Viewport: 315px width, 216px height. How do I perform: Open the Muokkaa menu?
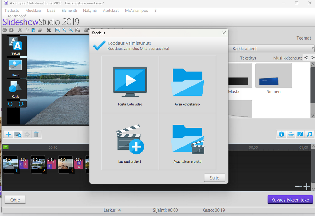[33, 10]
